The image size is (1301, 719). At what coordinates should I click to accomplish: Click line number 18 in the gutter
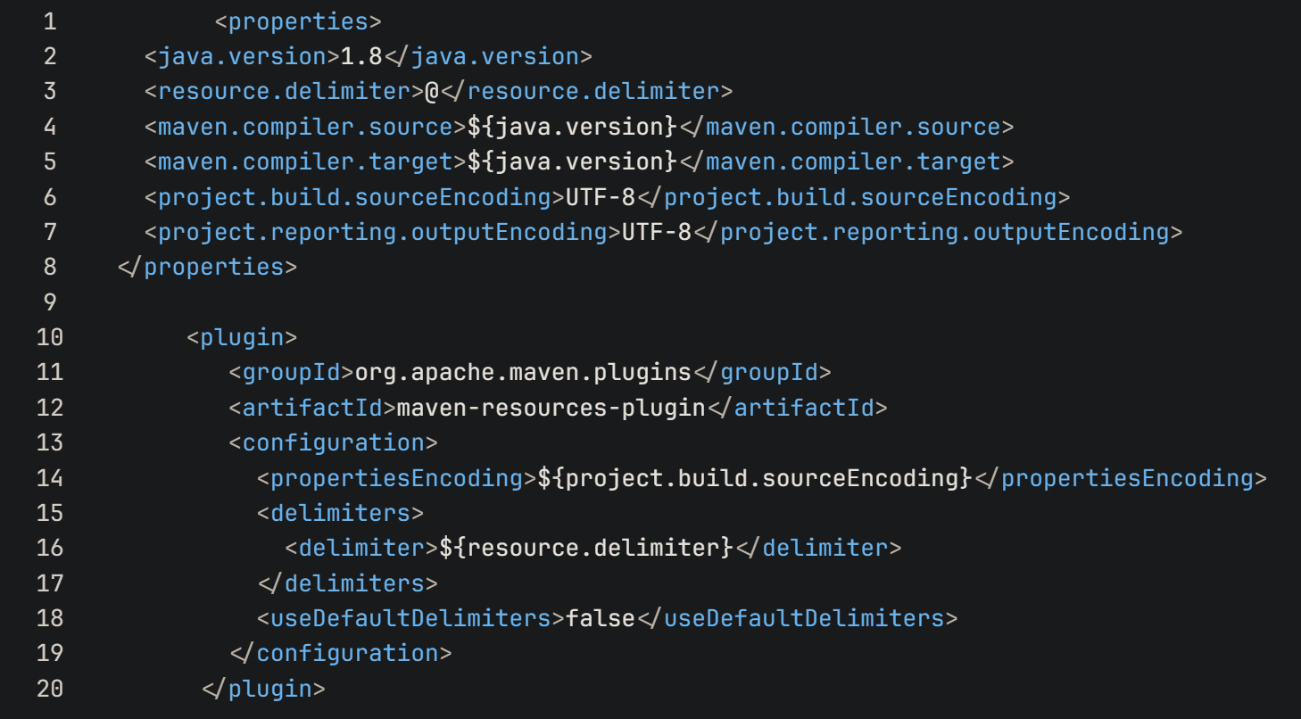tap(50, 617)
